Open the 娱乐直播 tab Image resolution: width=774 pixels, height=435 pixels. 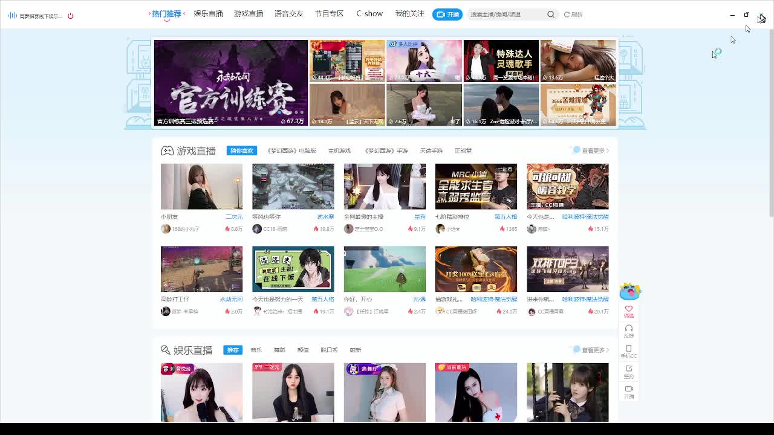(x=208, y=13)
